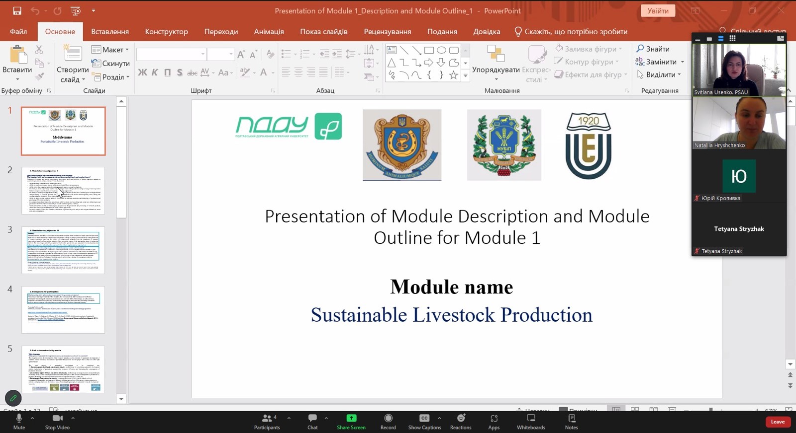796x433 pixels.
Task: Open the font name combo box
Action: [171, 54]
